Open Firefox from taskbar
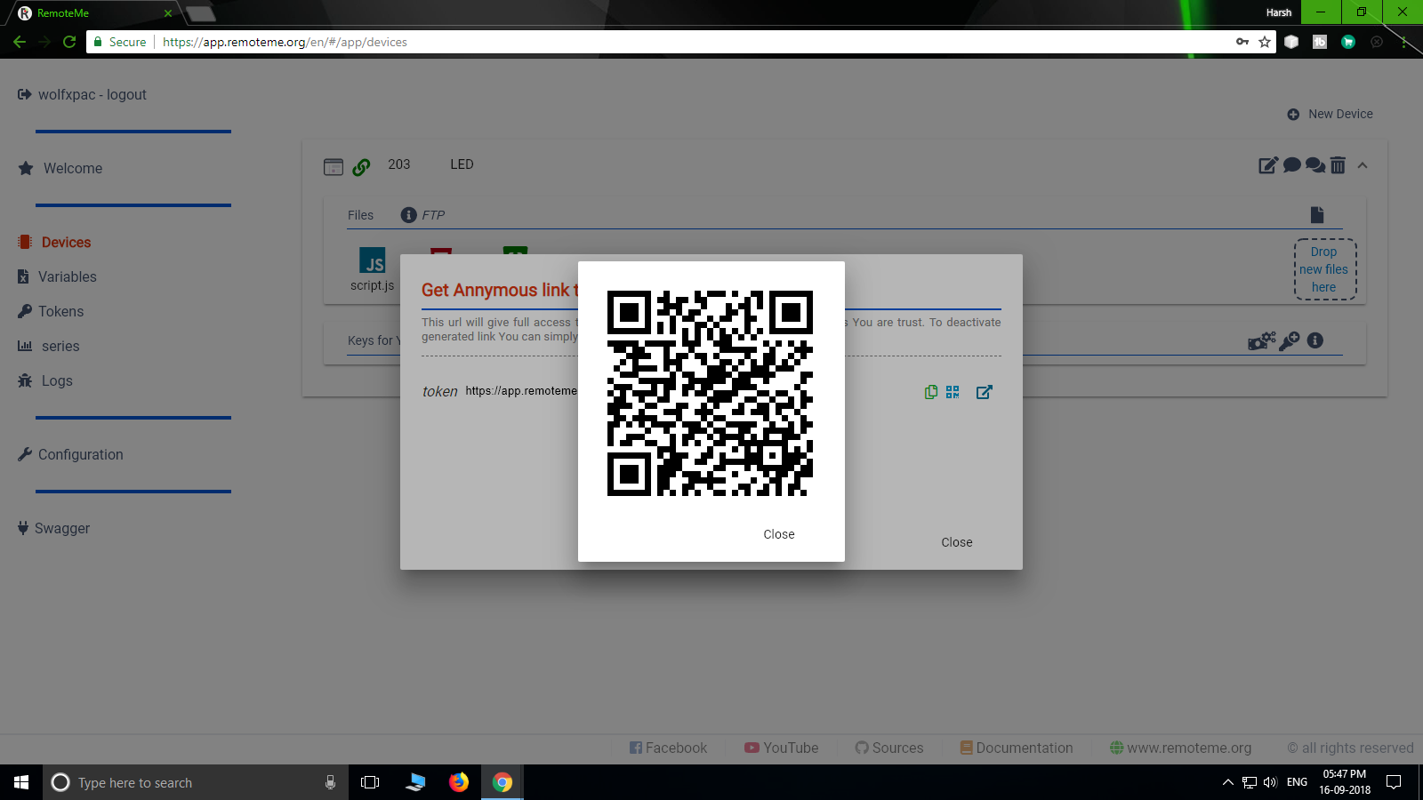1423x800 pixels. [459, 782]
